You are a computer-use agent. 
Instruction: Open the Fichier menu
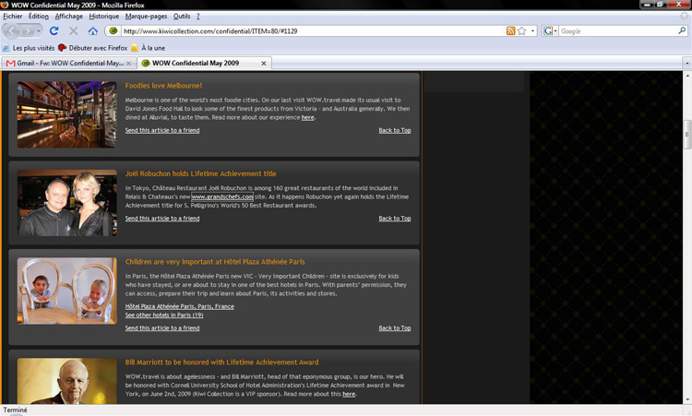[x=12, y=17]
